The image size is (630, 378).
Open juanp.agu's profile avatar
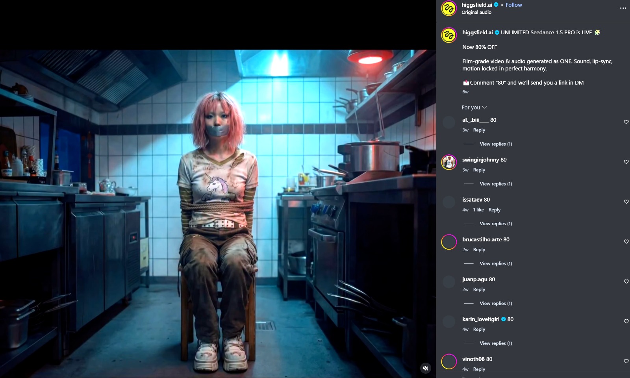pos(449,282)
